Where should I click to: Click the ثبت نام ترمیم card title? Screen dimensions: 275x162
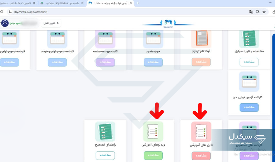click(x=201, y=51)
